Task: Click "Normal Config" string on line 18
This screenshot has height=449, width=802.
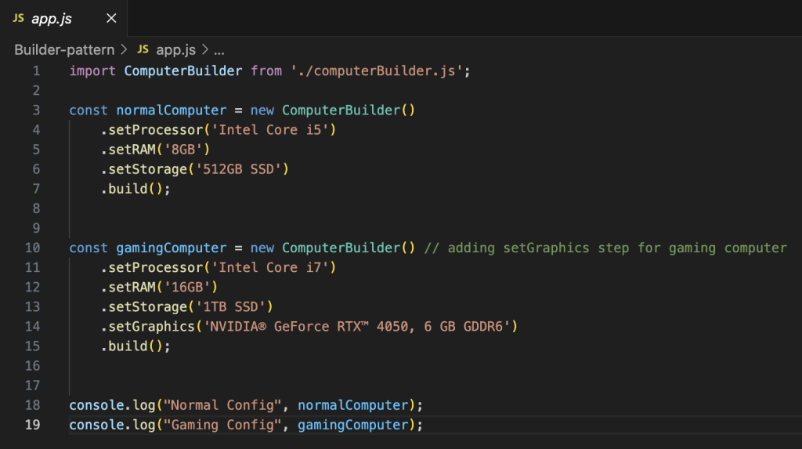Action: 222,405
